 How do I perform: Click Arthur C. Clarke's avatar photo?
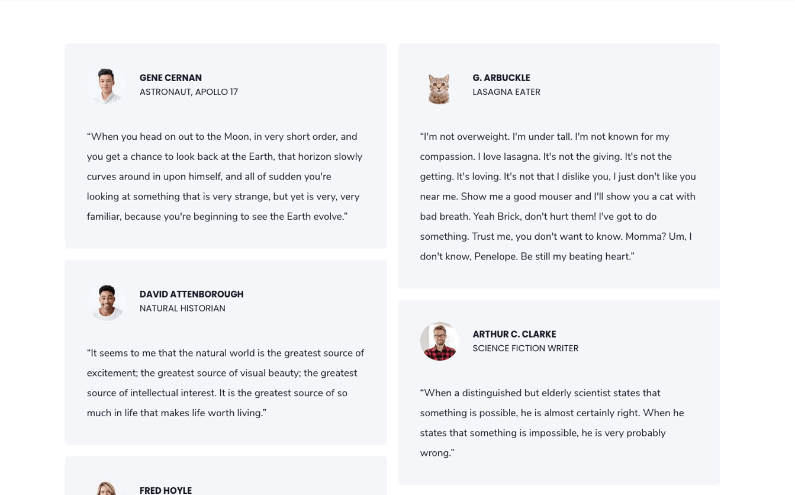point(439,342)
